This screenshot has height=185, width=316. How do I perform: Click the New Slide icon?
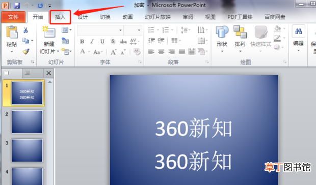point(49,32)
